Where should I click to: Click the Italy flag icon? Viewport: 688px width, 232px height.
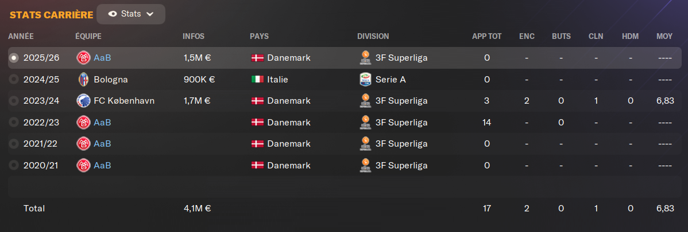(257, 80)
